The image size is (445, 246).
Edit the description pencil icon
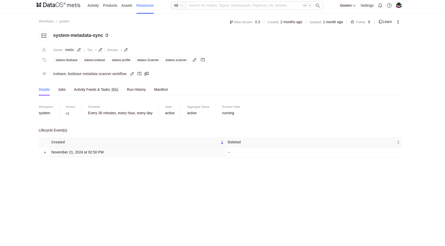pyautogui.click(x=132, y=74)
